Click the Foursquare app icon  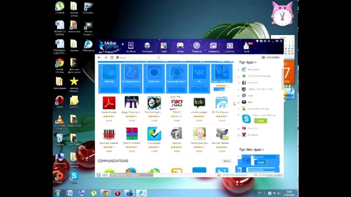(154, 134)
